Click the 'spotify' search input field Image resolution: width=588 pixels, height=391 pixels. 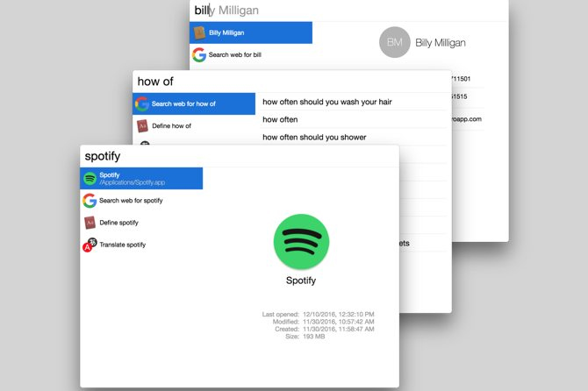(x=240, y=156)
